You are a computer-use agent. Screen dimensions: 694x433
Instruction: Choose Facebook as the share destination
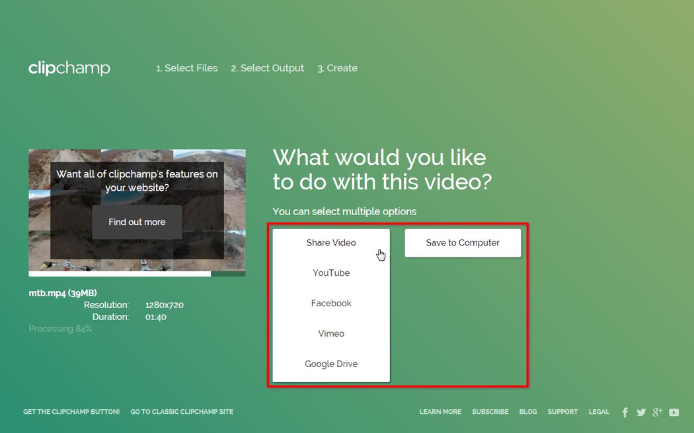pyautogui.click(x=331, y=304)
